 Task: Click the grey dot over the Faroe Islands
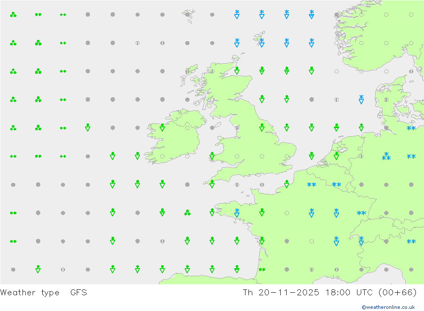(x=187, y=14)
